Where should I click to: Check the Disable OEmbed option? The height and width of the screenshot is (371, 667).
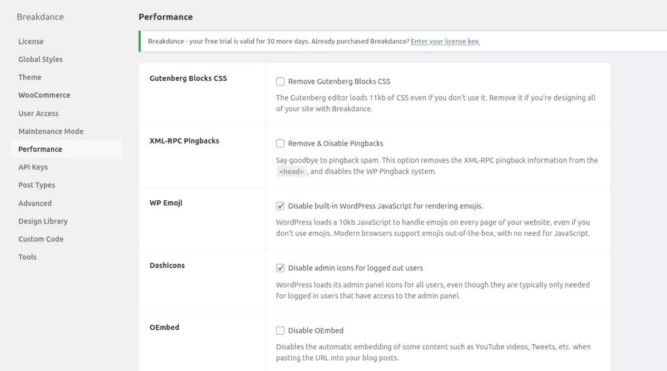(x=280, y=330)
